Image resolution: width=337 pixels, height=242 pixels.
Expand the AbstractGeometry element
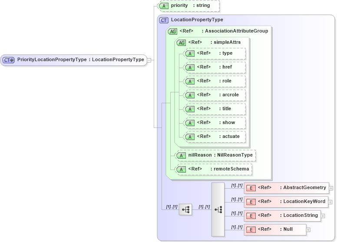pyautogui.click(x=331, y=188)
